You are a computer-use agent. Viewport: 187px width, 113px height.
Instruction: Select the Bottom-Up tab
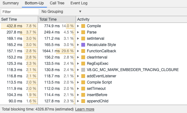coord(34,3)
